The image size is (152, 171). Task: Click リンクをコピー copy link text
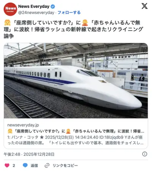[x=65, y=166]
